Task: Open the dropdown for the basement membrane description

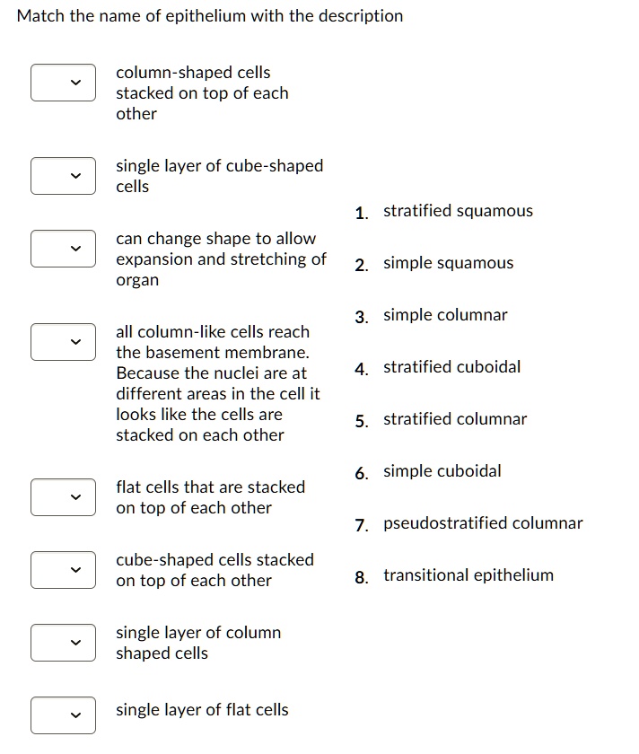Action: coord(63,342)
